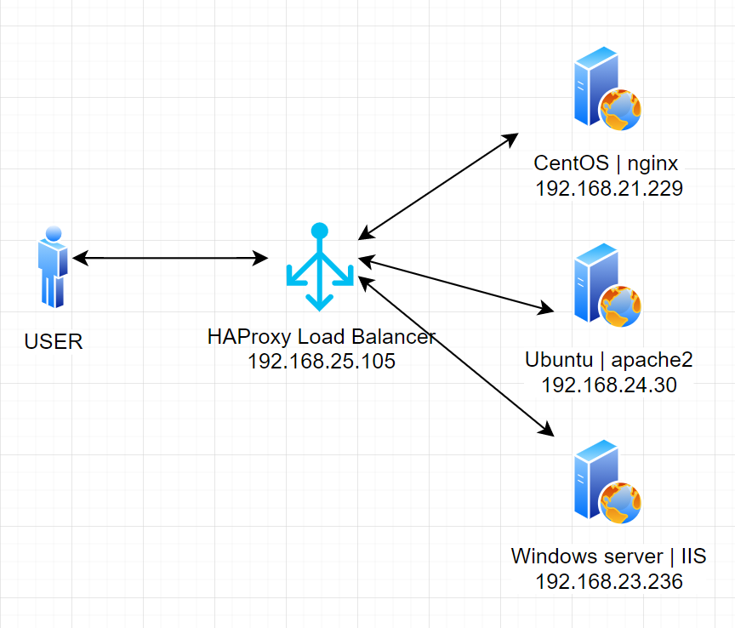
Task: Click the 192.168.21.229 IP address
Action: pos(609,188)
